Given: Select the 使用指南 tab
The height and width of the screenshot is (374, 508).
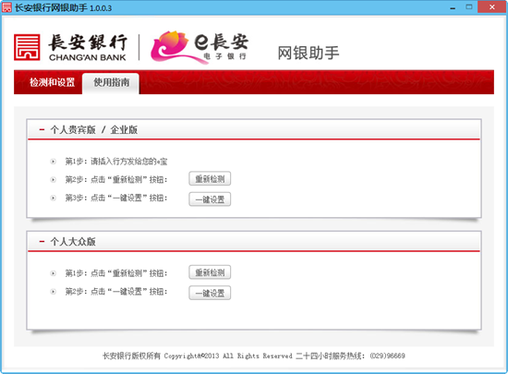Looking at the screenshot, I should tap(111, 83).
